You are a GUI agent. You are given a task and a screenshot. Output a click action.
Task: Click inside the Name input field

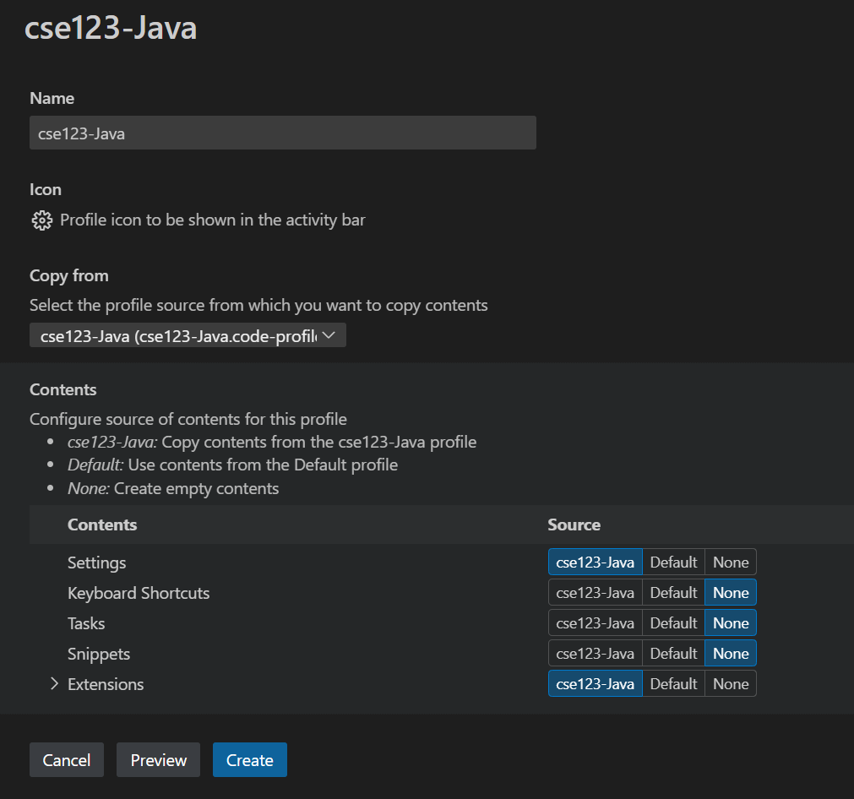[x=283, y=133]
